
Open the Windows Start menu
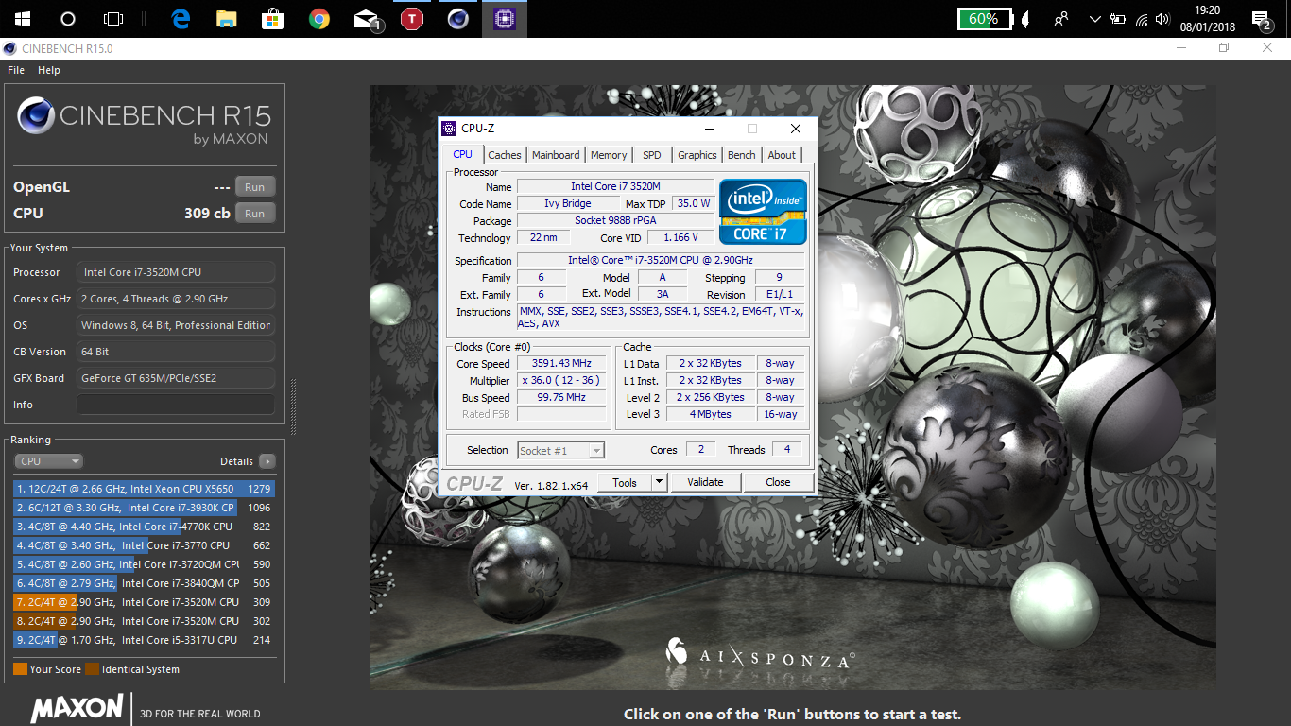pyautogui.click(x=21, y=19)
